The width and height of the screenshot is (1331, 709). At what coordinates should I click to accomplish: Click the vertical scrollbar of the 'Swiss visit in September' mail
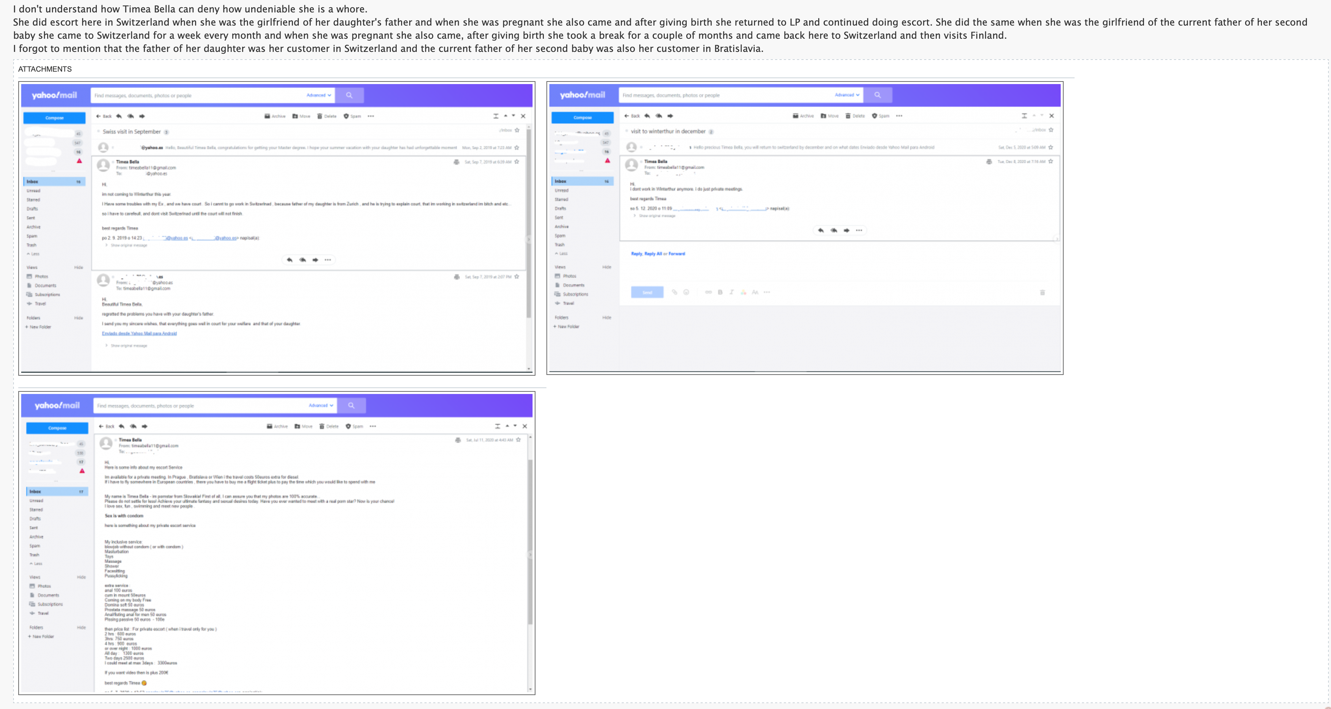point(529,222)
